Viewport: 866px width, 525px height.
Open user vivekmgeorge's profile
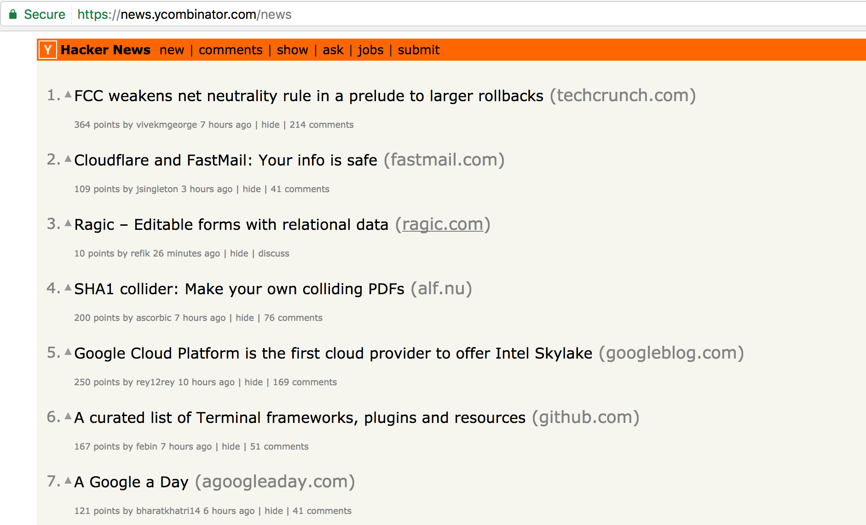(167, 125)
